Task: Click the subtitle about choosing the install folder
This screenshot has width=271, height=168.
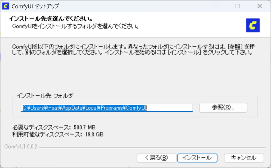Action: pos(76,26)
